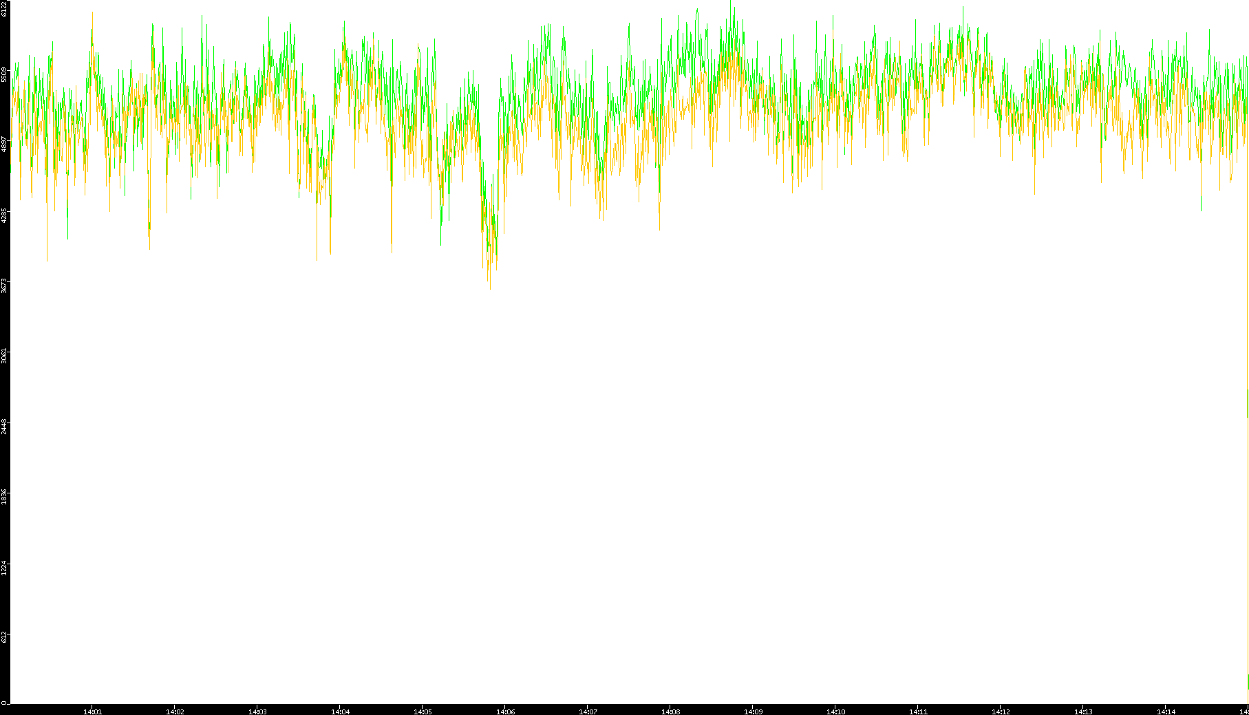Click the deepest graph dip before 14:06

pyautogui.click(x=490, y=286)
